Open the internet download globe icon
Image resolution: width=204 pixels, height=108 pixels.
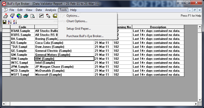[19, 16]
